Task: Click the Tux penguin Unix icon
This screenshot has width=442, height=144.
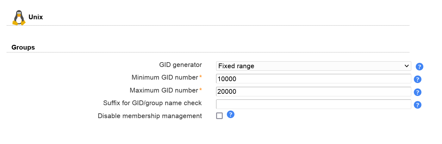Action: tap(19, 17)
